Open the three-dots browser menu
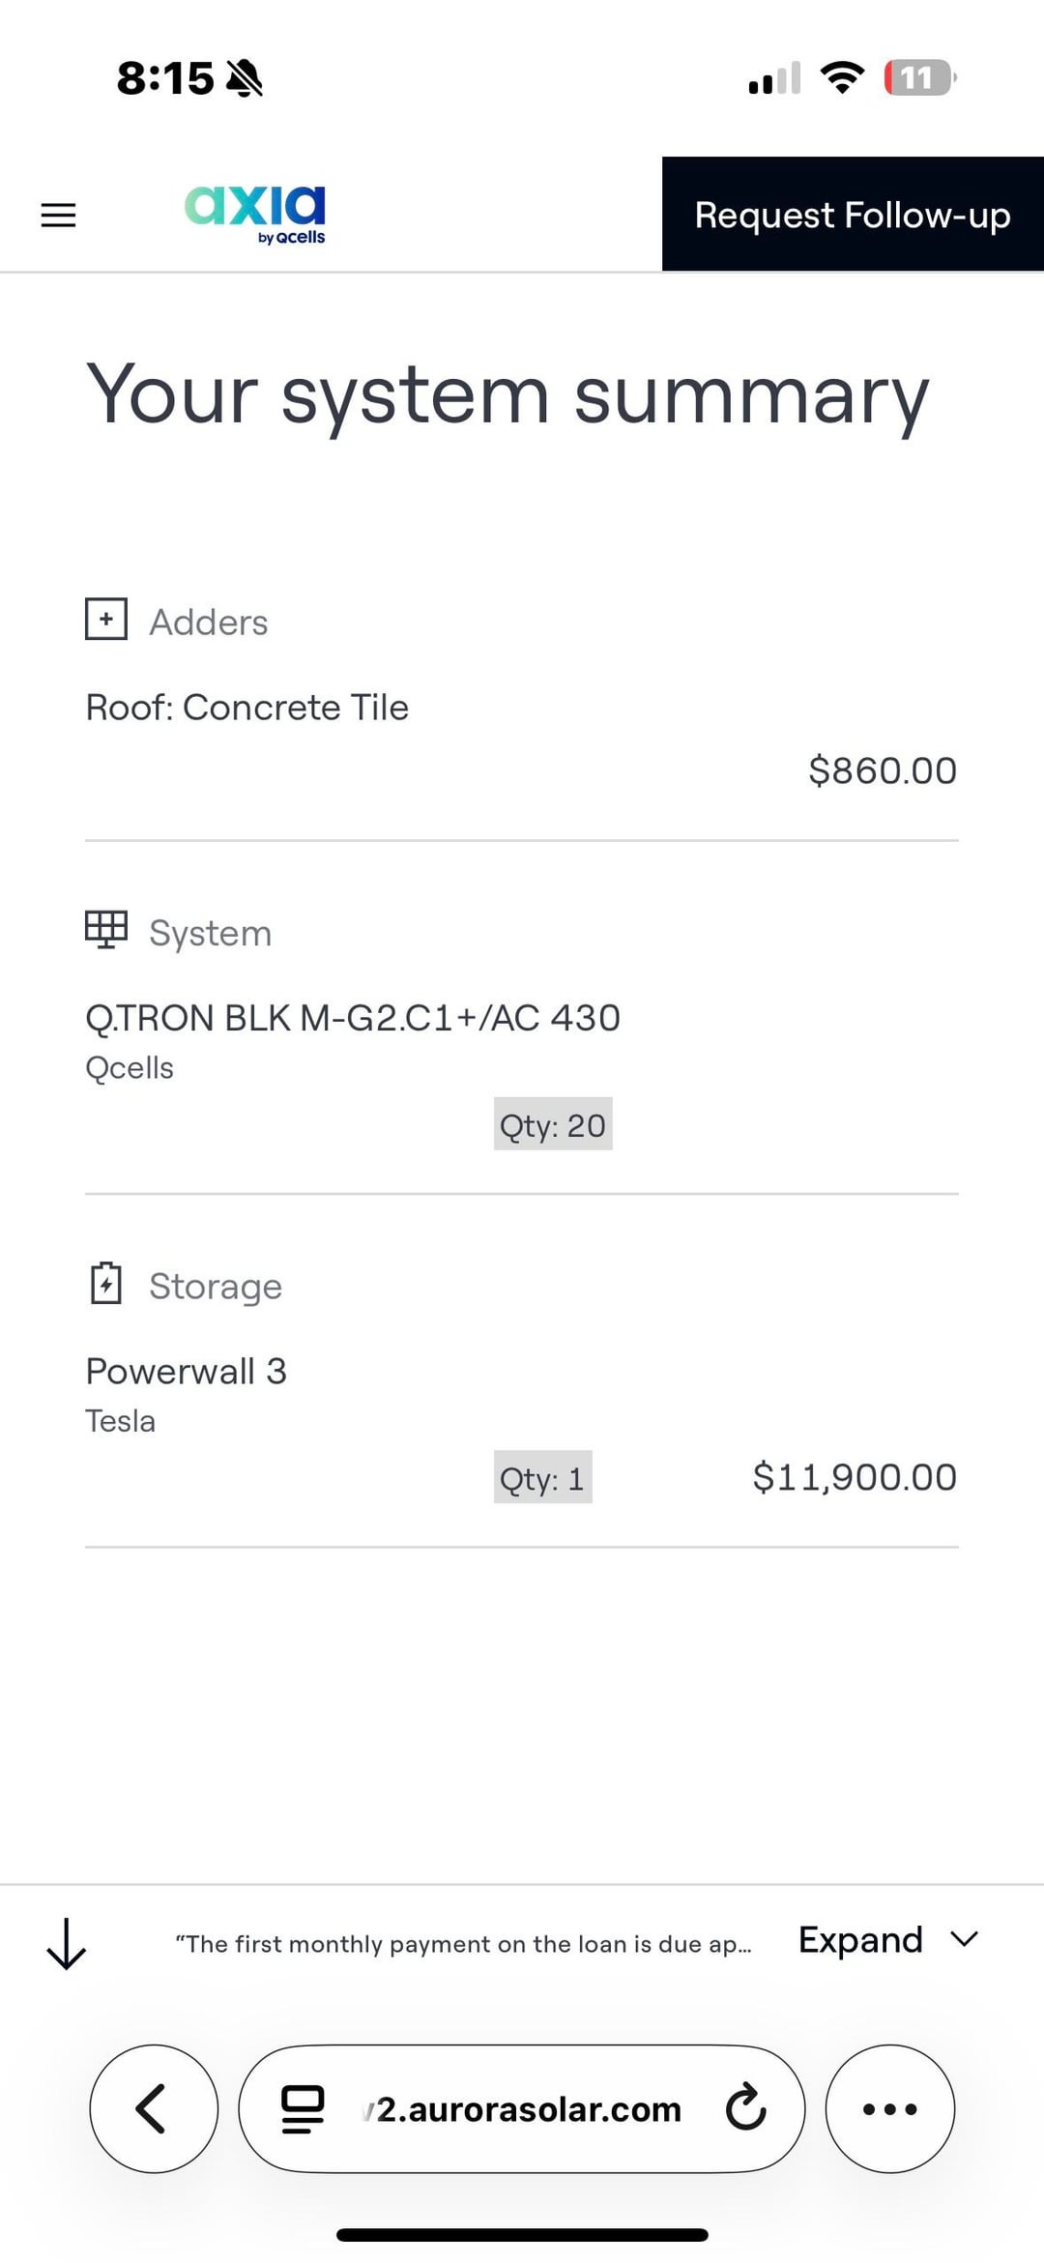This screenshot has width=1044, height=2263. pos(889,2108)
